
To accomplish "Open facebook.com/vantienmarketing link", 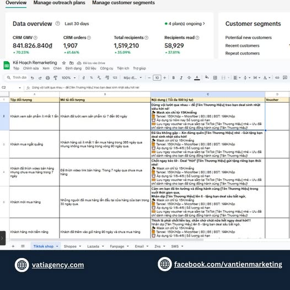I will [x=228, y=264].
